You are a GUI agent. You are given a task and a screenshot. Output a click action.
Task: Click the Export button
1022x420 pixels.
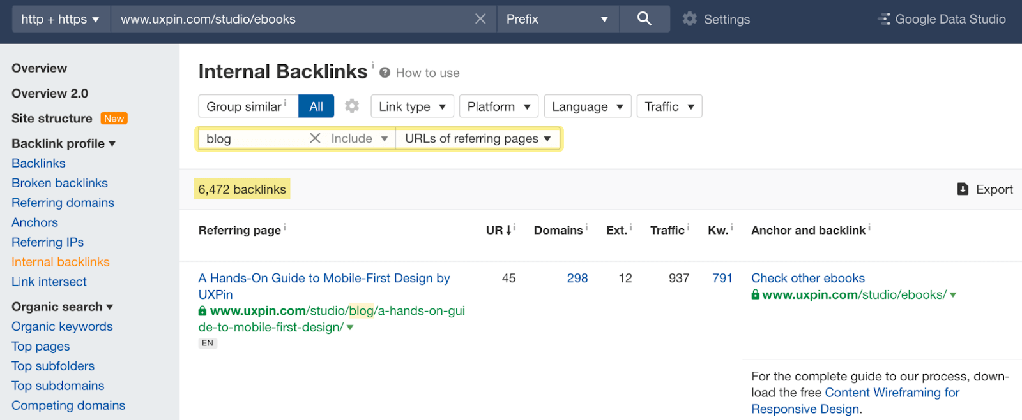coord(985,189)
